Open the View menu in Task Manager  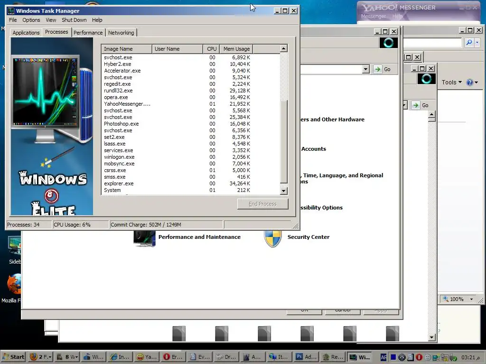pyautogui.click(x=51, y=20)
